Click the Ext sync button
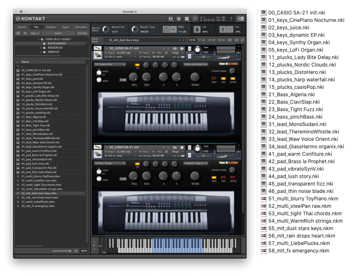 (x=166, y=28)
